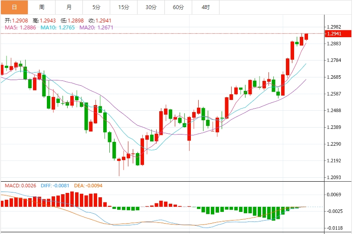
Task: Switch to the 5分 interval tab
Action: 96,7
